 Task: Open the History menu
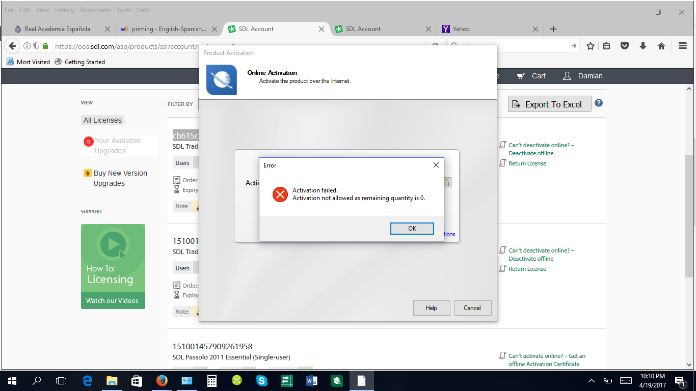65,10
